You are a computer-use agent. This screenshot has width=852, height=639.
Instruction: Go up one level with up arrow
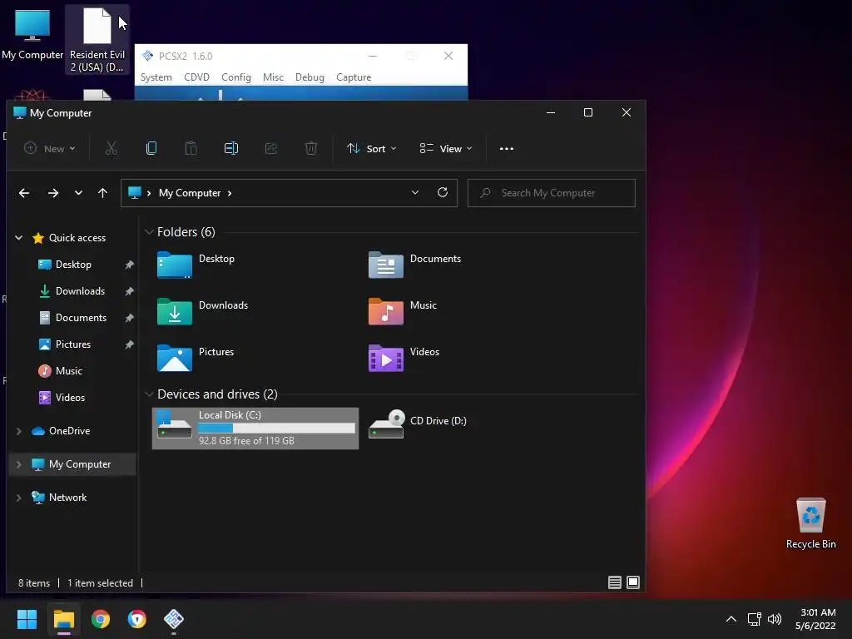pos(102,193)
